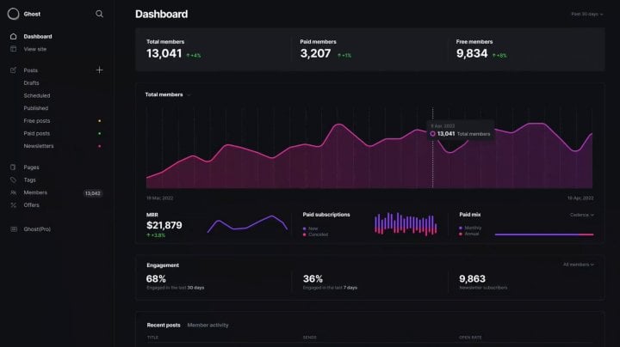Click the 9,863 newsletter subscribers value
620x347 pixels.
click(x=472, y=279)
